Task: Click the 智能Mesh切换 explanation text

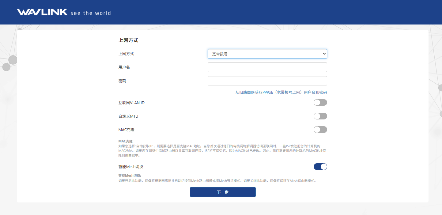Action: [x=217, y=181]
